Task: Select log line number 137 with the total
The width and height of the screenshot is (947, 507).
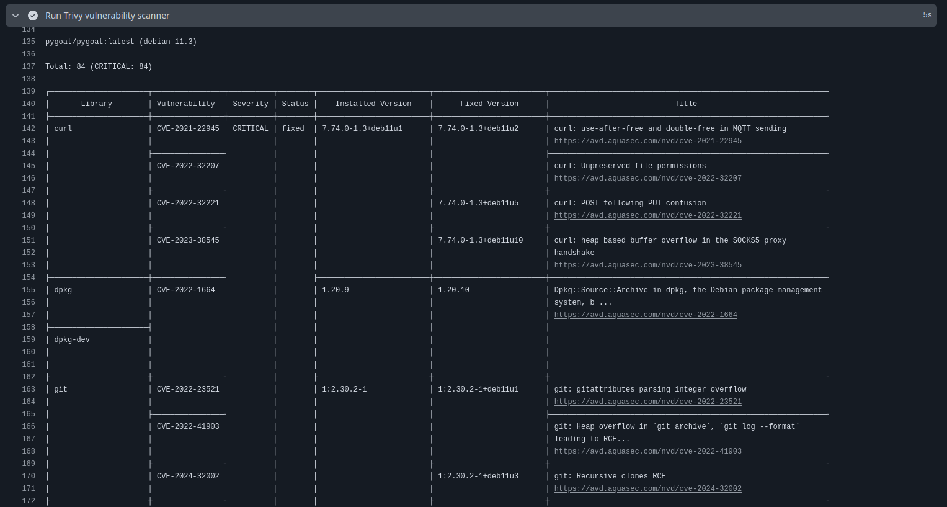Action: [29, 66]
